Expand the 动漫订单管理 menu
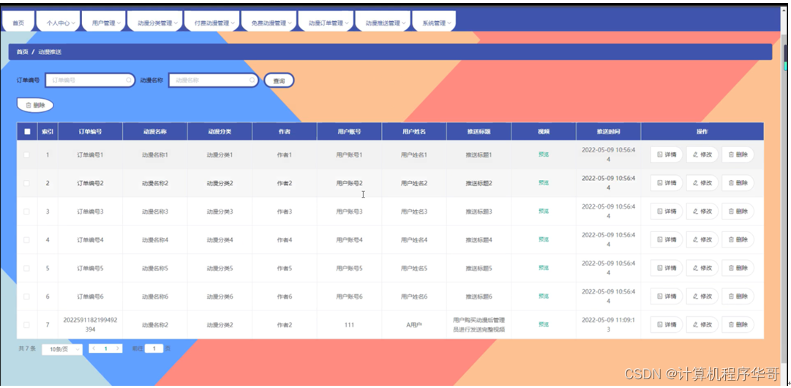 [326, 23]
